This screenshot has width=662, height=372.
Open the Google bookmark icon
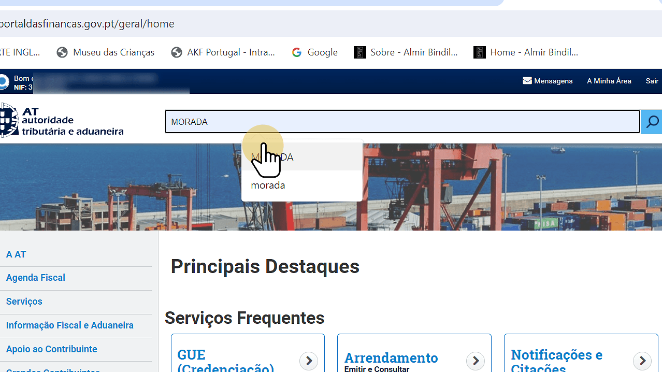[297, 52]
